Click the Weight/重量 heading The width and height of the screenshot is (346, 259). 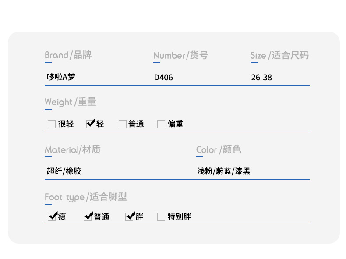(71, 102)
